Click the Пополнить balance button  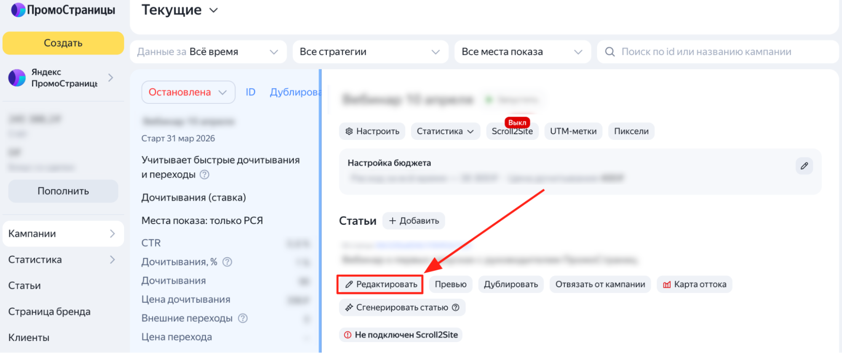pos(63,191)
